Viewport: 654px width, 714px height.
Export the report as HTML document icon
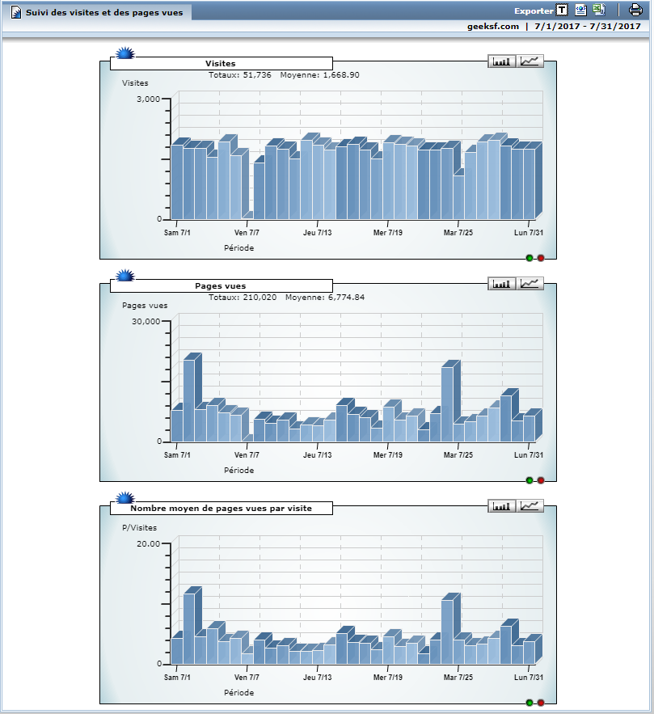point(580,10)
